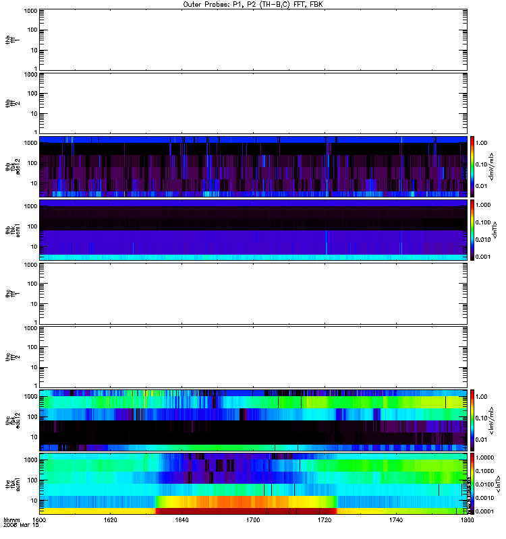506x539 pixels.
Task: Click the "1740" time axis label
Action: coord(396,519)
